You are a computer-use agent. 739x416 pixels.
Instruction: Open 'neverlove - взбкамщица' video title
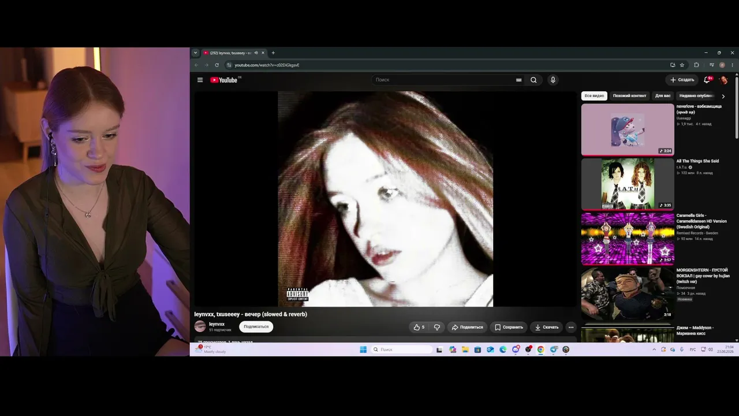699,109
